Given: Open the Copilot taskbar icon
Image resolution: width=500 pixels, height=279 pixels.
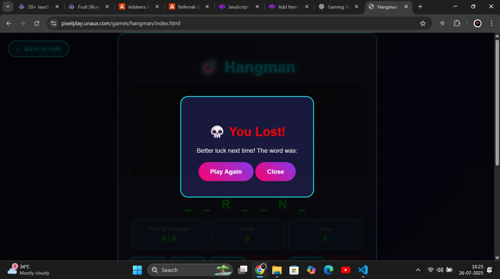Looking at the screenshot, I should (x=311, y=270).
